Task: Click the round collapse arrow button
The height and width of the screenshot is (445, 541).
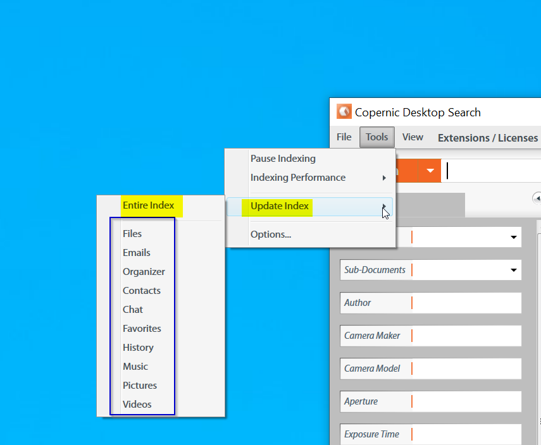Action: (537, 198)
